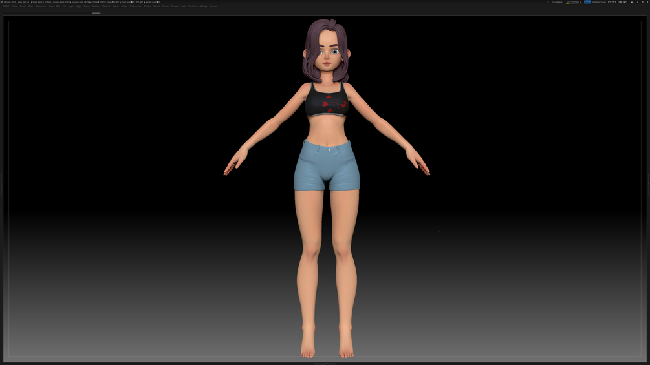
Task: Open the Light menu
Action: click(x=79, y=6)
